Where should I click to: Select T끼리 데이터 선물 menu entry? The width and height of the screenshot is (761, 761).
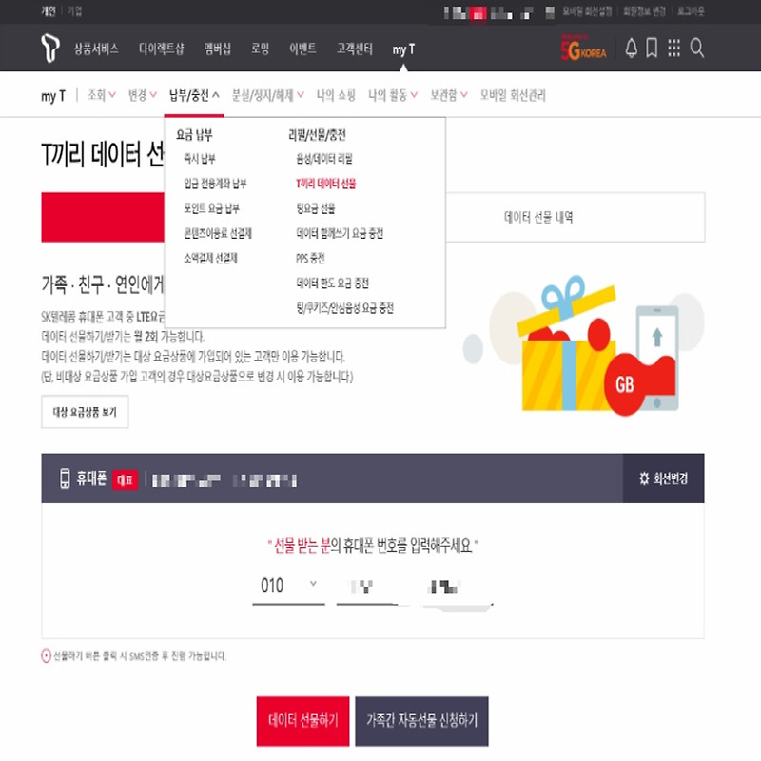(x=325, y=184)
